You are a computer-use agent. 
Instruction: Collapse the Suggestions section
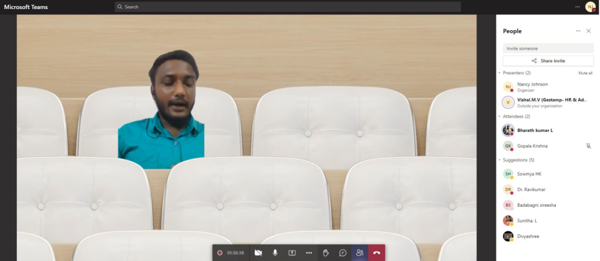pos(499,160)
